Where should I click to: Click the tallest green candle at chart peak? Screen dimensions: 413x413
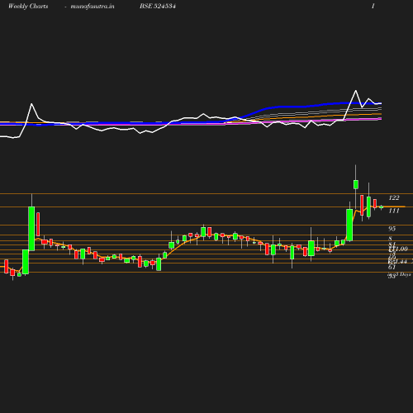click(356, 184)
